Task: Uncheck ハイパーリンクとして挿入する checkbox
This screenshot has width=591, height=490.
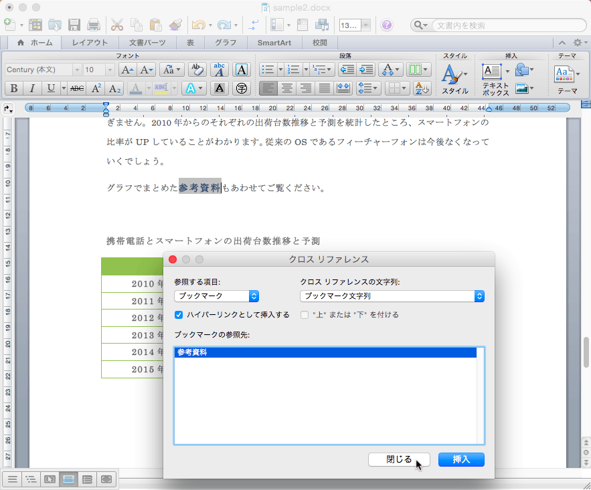Action: point(179,315)
